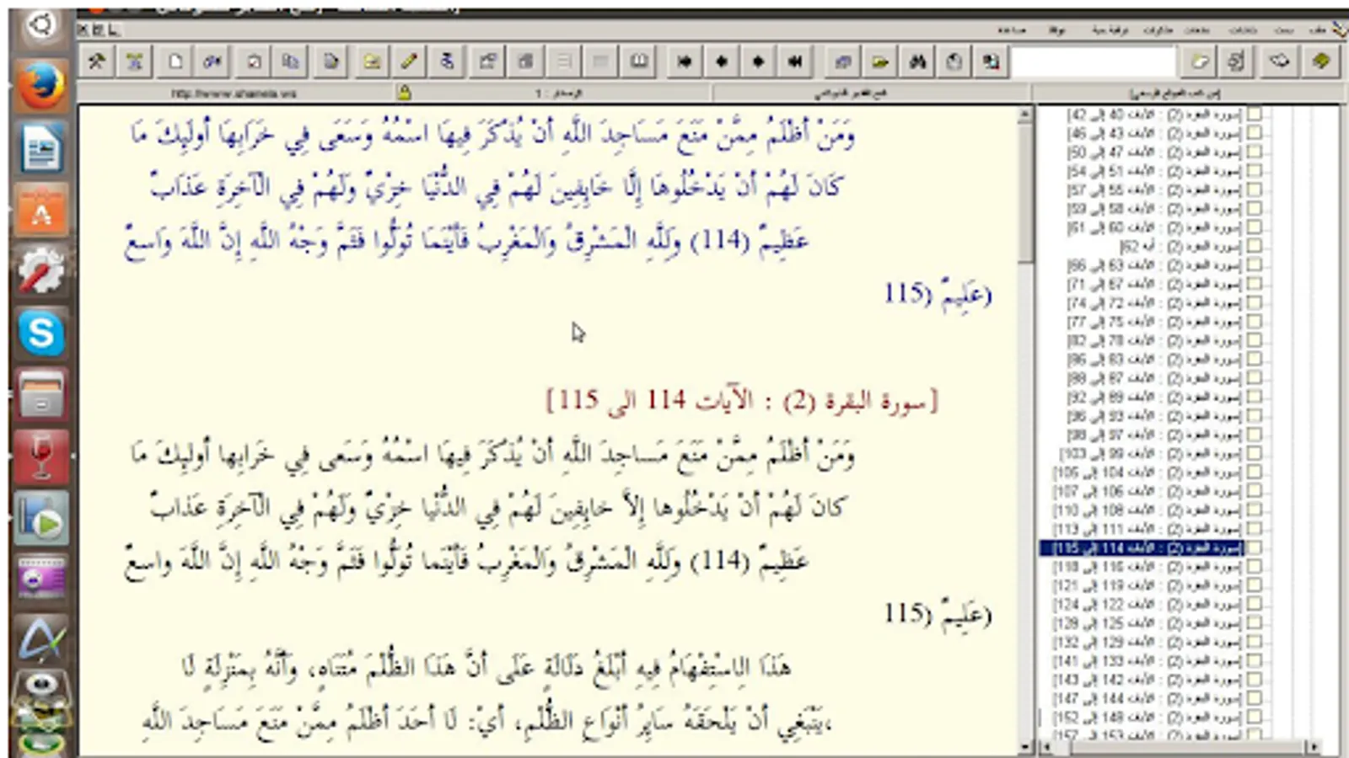1349x758 pixels.
Task: Click the index panel horizontal scrollbar right arrow
Action: click(1314, 747)
